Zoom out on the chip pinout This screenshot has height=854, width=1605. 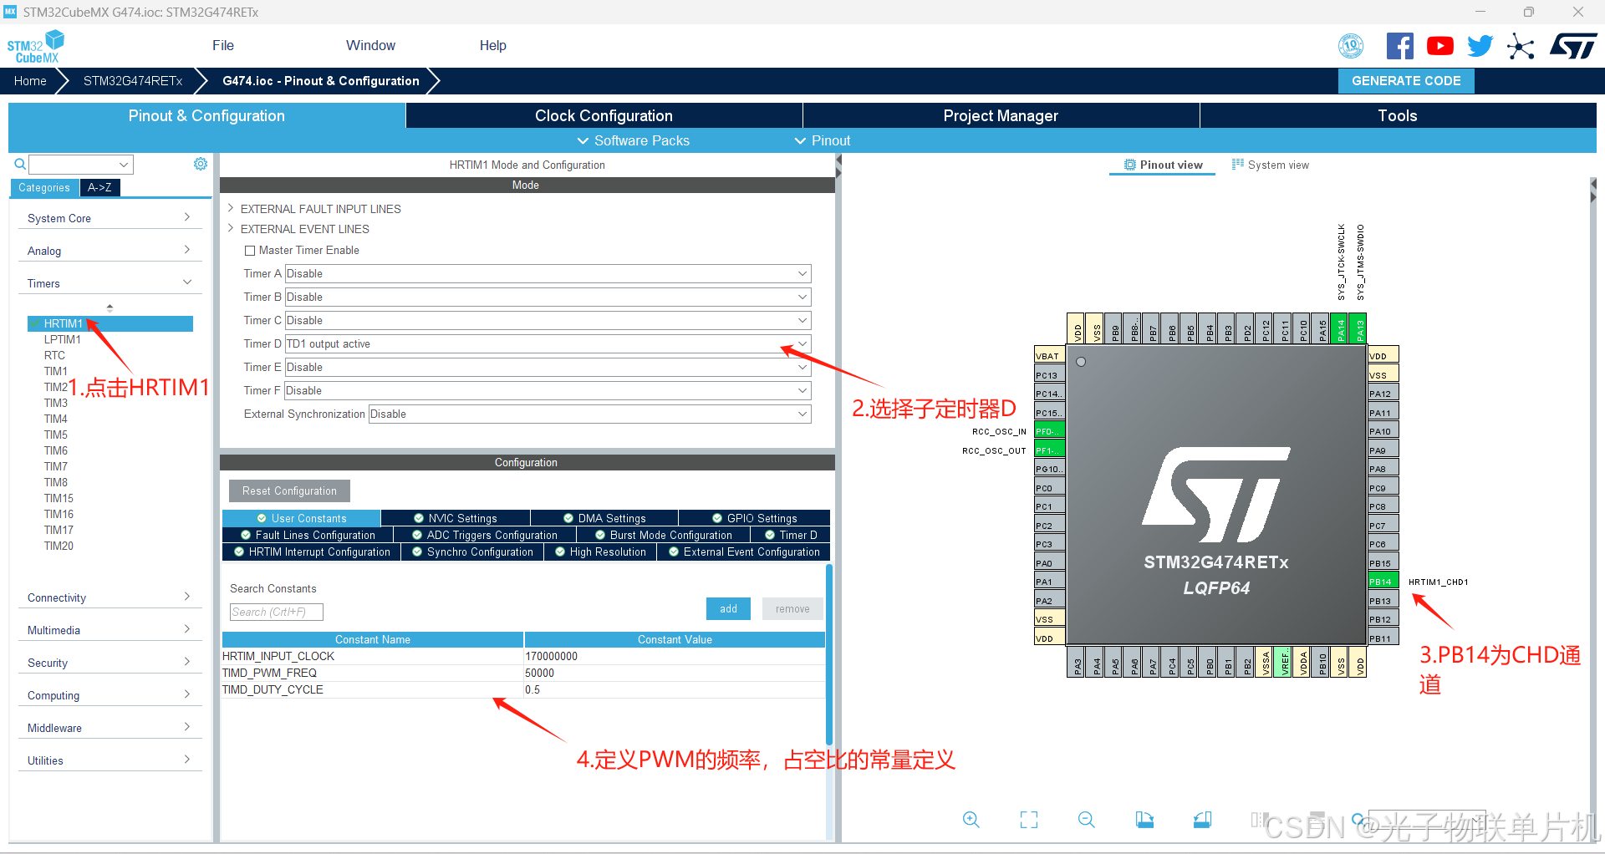click(1087, 820)
